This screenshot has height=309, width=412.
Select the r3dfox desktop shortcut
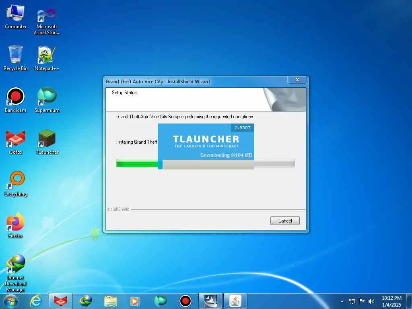click(16, 142)
